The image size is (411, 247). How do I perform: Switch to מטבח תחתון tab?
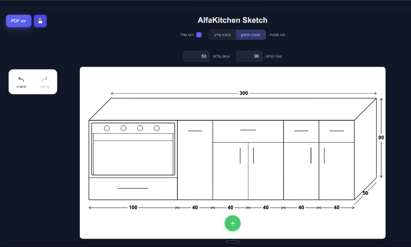pos(251,35)
